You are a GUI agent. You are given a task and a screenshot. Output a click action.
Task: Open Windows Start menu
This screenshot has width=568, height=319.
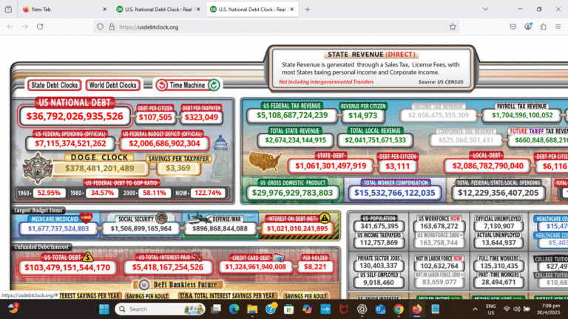pos(104,309)
